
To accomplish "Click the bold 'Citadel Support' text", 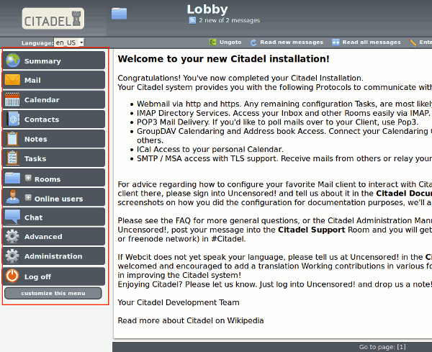I will click(311, 230).
